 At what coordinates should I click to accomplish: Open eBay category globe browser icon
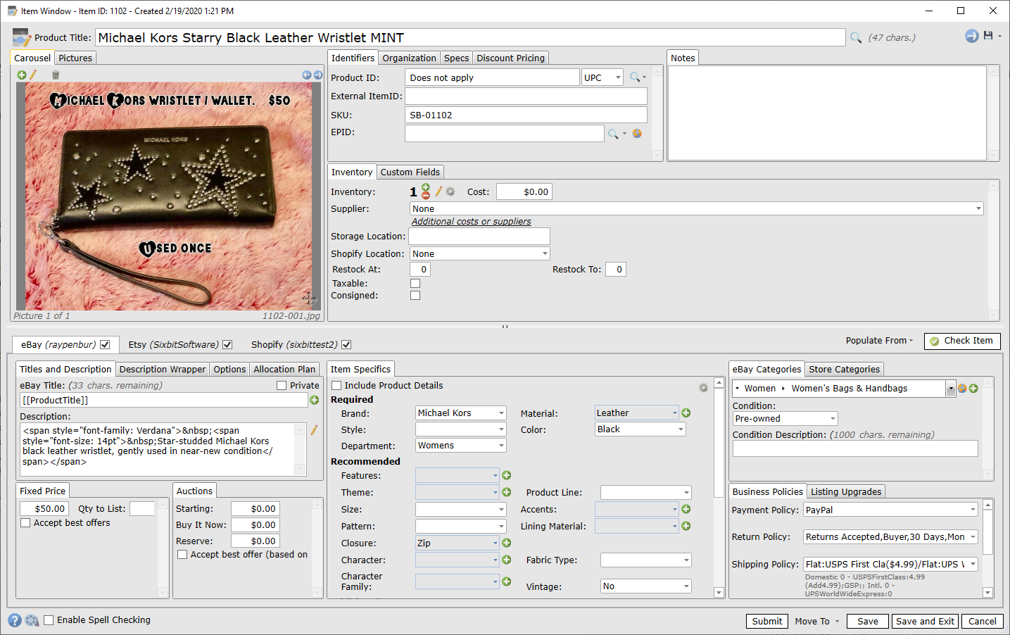(962, 389)
